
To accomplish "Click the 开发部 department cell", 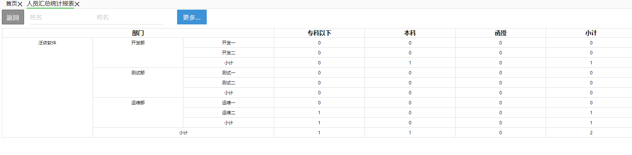I will point(138,43).
